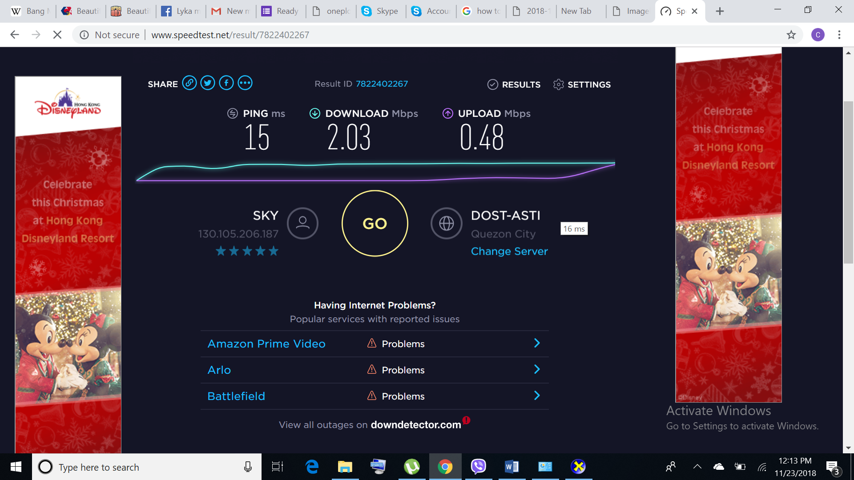Image resolution: width=854 pixels, height=480 pixels.
Task: Open Task View on the taskbar
Action: [x=278, y=467]
